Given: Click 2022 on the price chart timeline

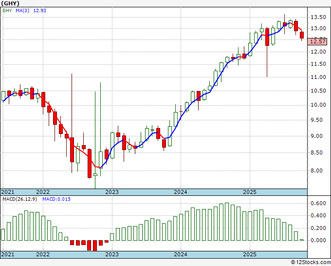Looking at the screenshot, I should pyautogui.click(x=43, y=192).
